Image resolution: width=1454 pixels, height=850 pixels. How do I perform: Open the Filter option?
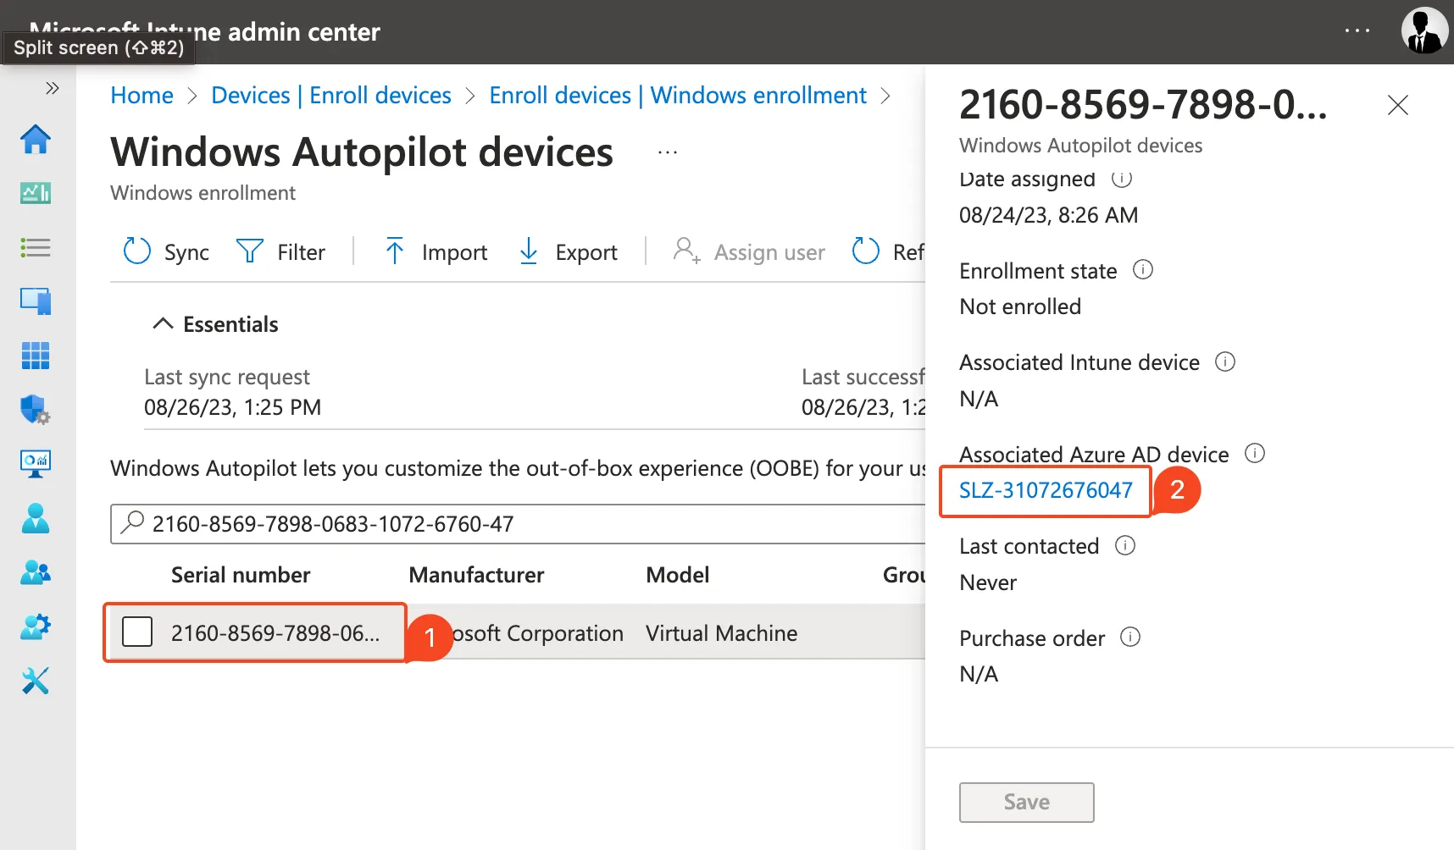point(280,251)
